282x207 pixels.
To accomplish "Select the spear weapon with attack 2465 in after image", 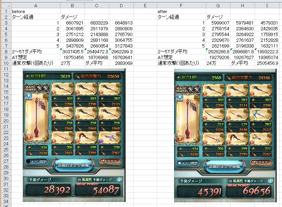I will 214,139.
